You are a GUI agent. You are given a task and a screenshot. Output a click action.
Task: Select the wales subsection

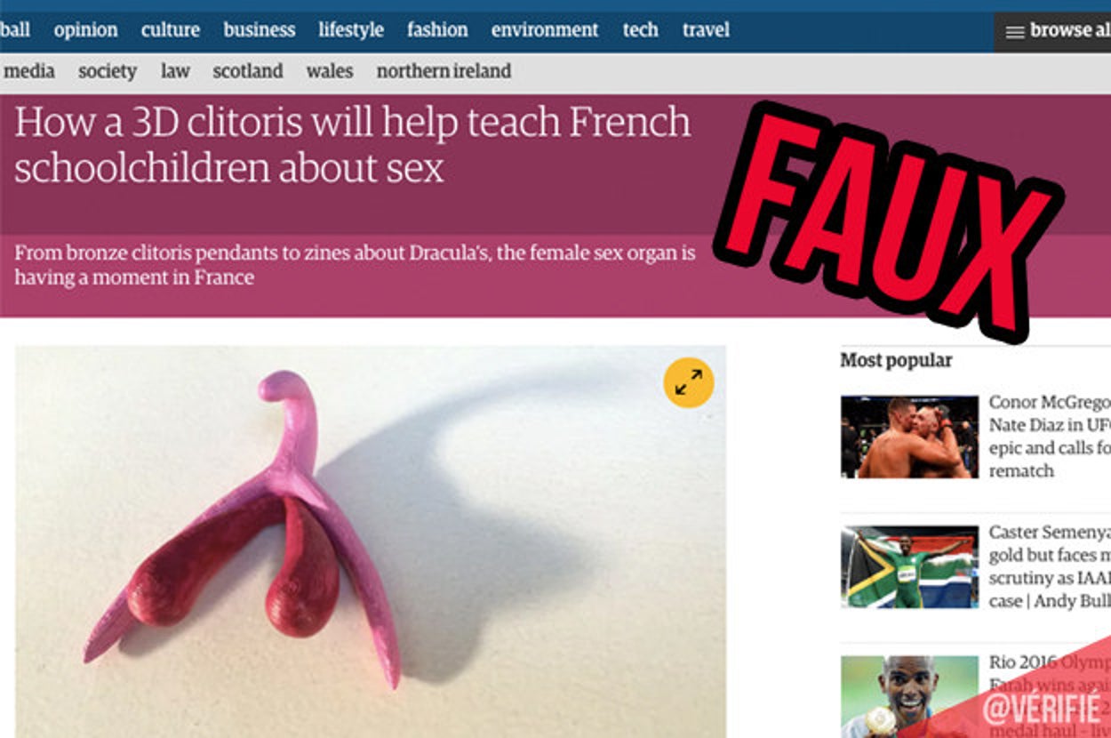click(x=330, y=71)
